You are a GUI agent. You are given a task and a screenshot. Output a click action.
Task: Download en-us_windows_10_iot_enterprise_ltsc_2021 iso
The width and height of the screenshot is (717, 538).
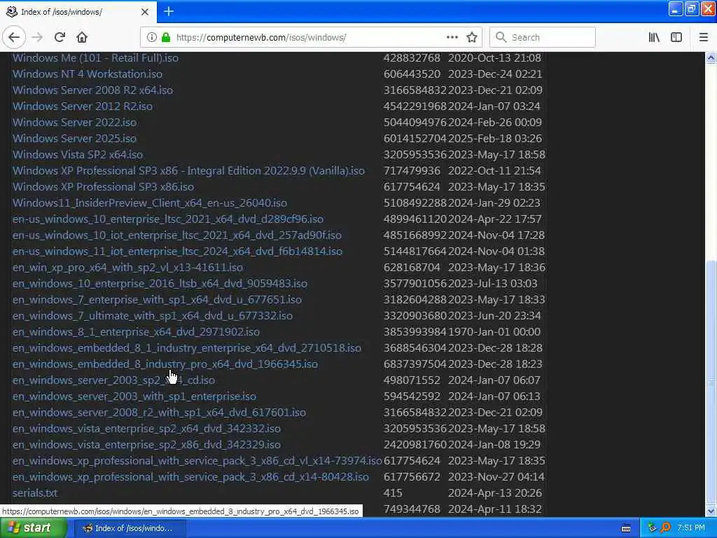pyautogui.click(x=177, y=235)
